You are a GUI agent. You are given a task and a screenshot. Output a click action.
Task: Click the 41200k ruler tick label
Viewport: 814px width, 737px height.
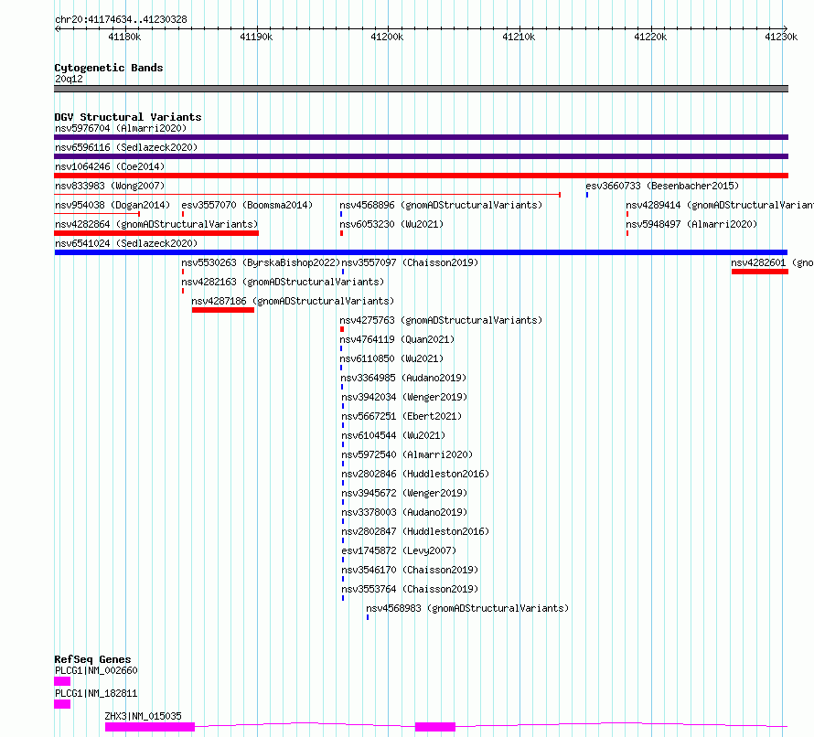[x=387, y=37]
